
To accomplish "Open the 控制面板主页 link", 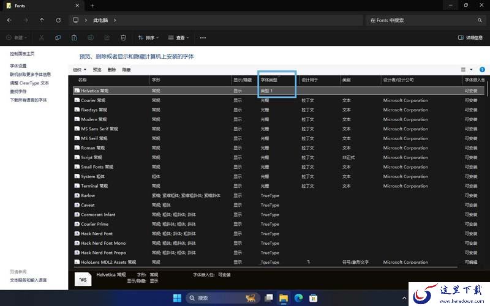I will [22, 54].
